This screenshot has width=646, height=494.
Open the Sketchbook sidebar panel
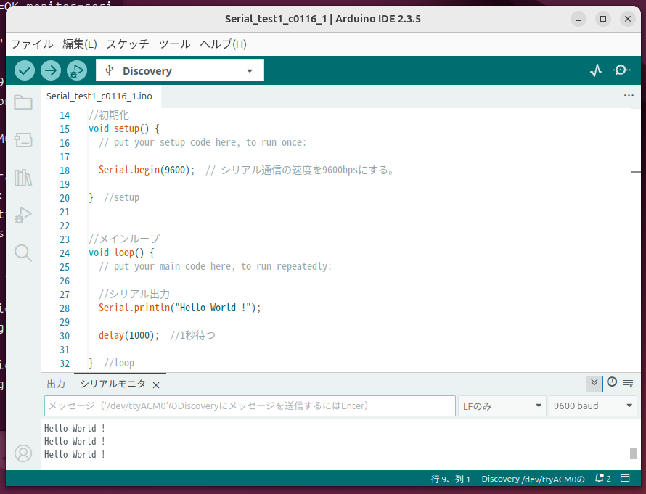[x=23, y=102]
